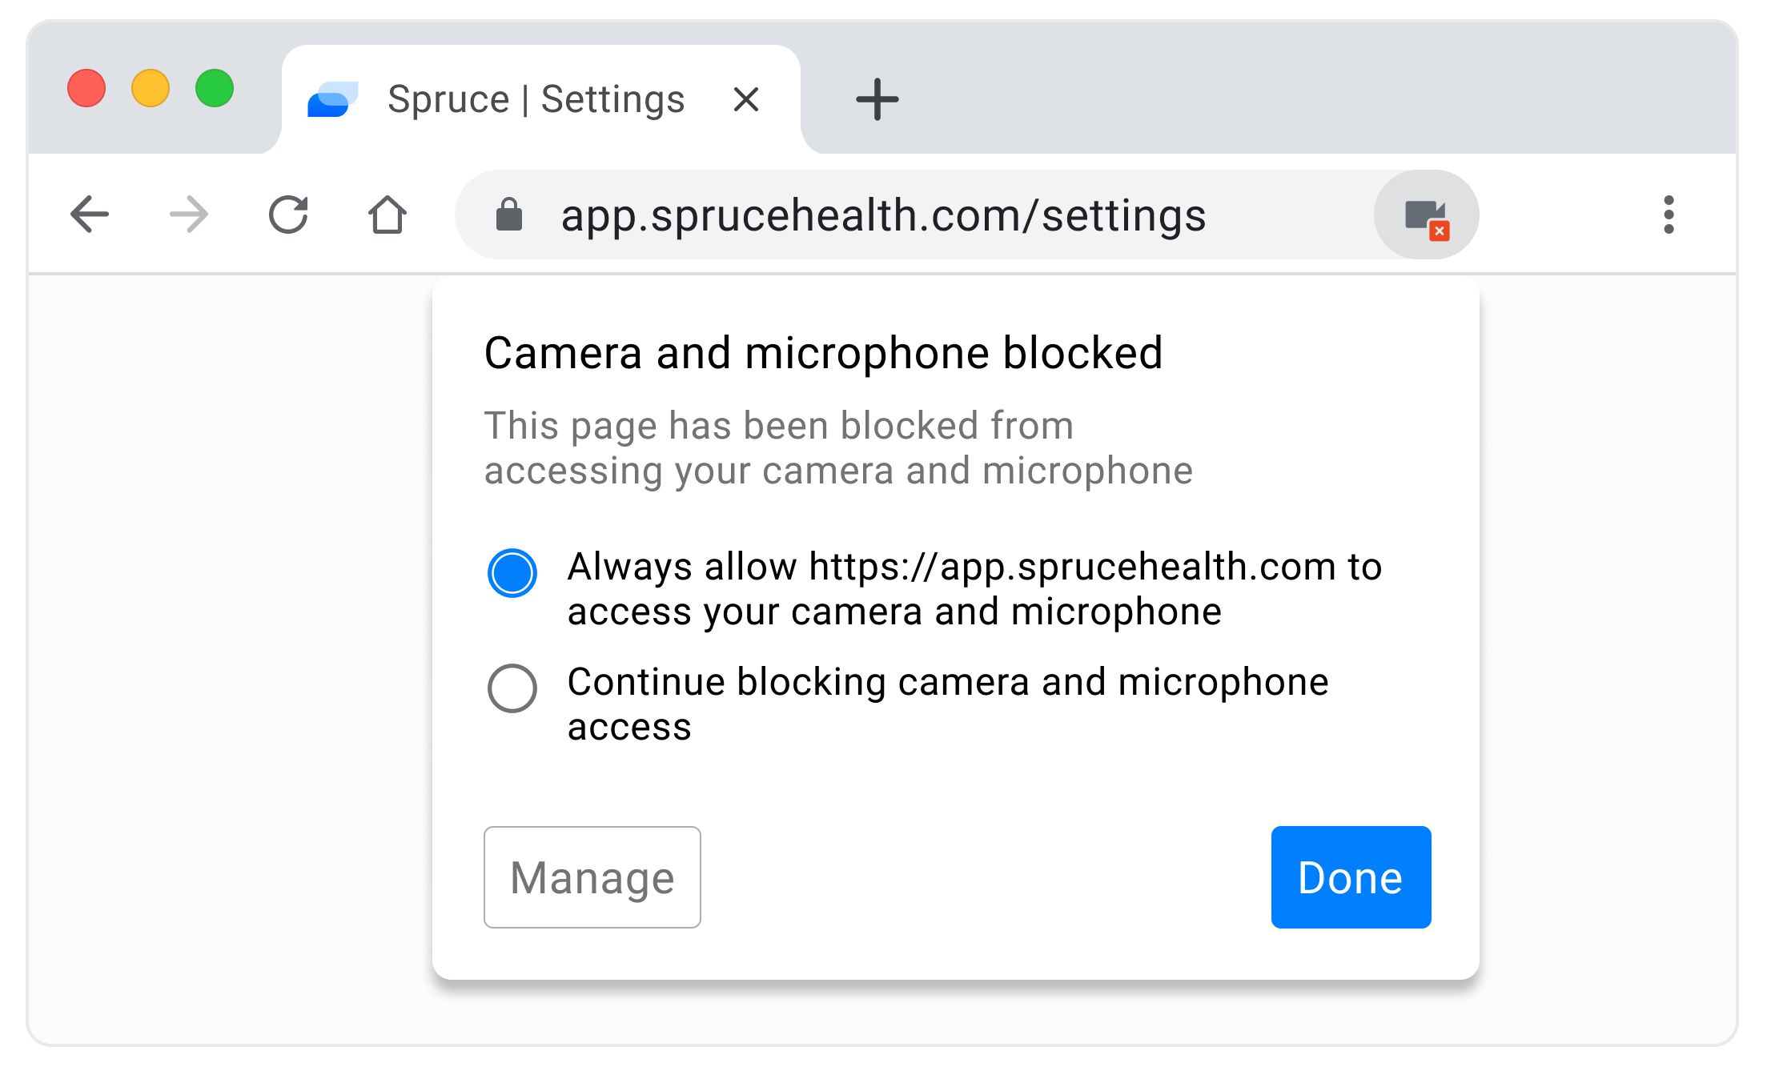Click the Spruce favicon on the tab
Image resolution: width=1771 pixels, height=1079 pixels.
point(333,99)
